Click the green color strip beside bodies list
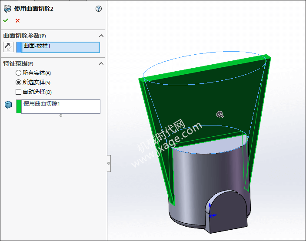This screenshot has width=306, height=241. point(18,106)
